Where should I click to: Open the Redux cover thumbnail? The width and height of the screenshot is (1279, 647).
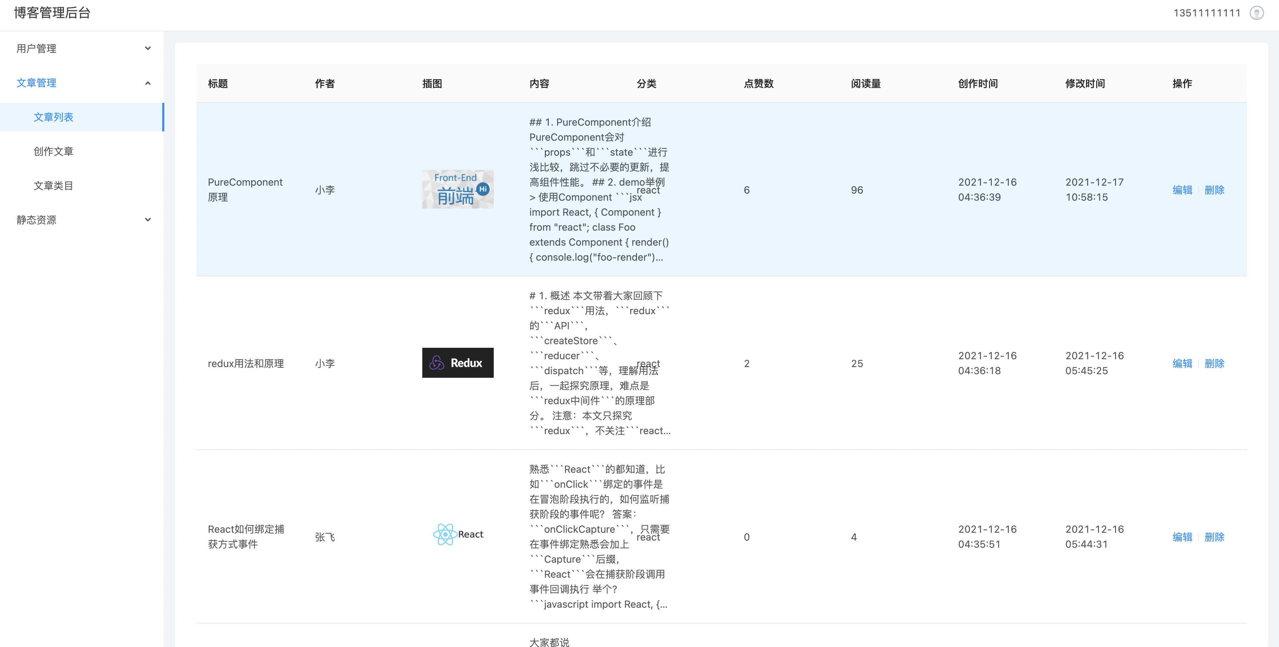coord(458,363)
